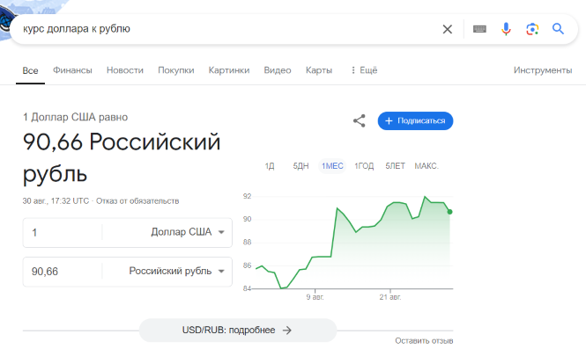The height and width of the screenshot is (356, 586).
Task: Open the Ещё three-dot menu
Action: click(364, 70)
